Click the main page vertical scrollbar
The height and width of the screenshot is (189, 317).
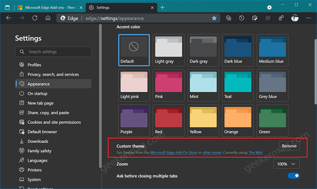click(316, 72)
